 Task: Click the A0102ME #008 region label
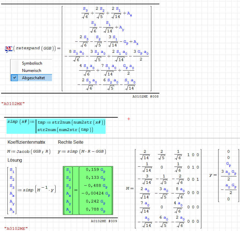145,97
